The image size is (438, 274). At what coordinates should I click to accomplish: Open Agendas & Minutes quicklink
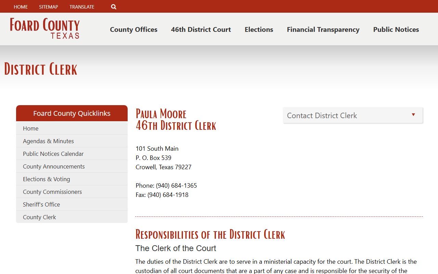tap(72, 141)
